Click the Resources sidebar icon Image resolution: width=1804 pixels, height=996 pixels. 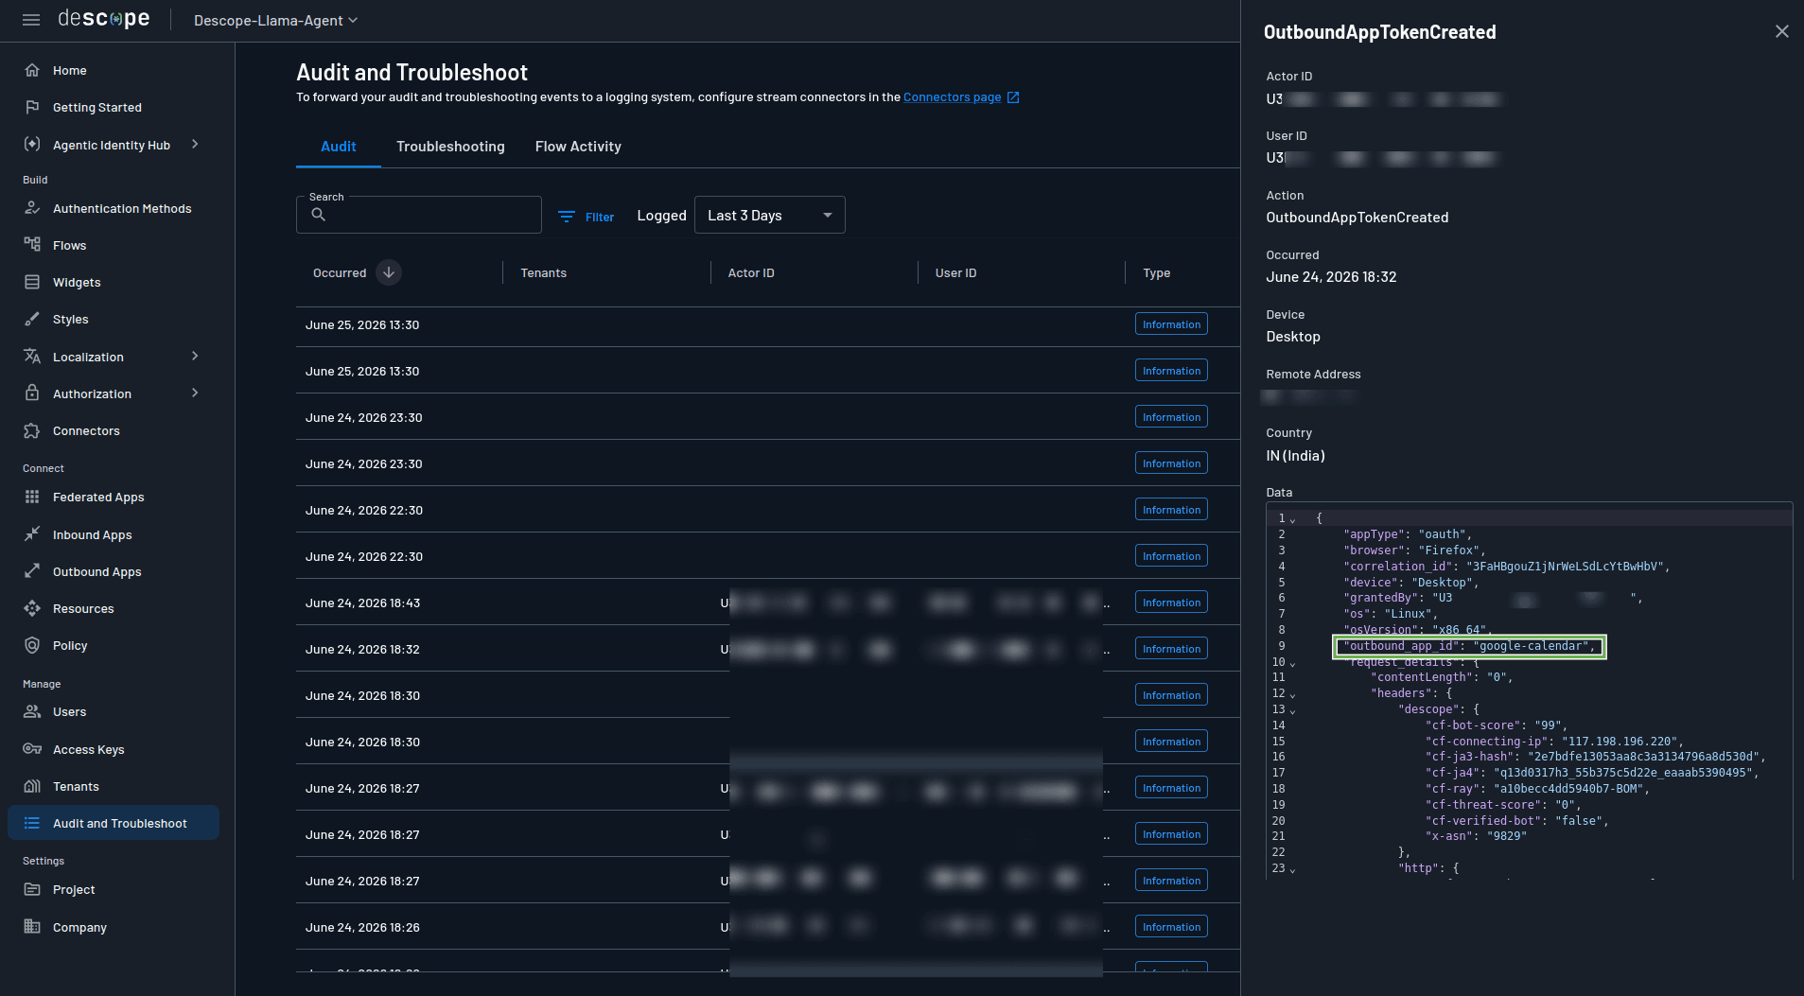tap(32, 608)
